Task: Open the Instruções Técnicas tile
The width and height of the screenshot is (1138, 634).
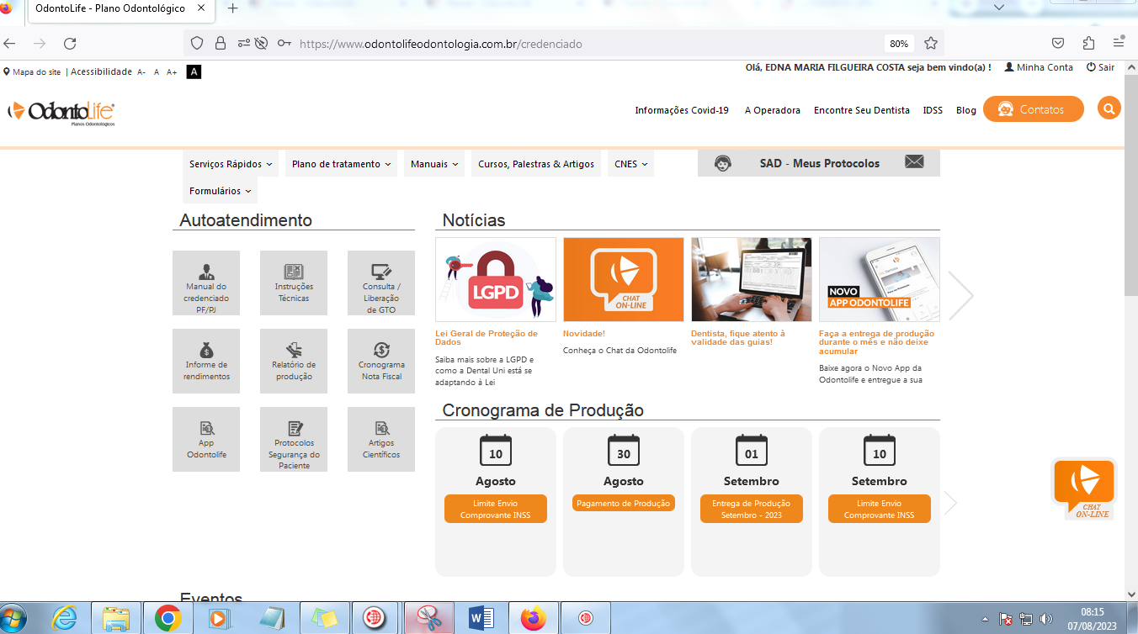Action: point(294,283)
